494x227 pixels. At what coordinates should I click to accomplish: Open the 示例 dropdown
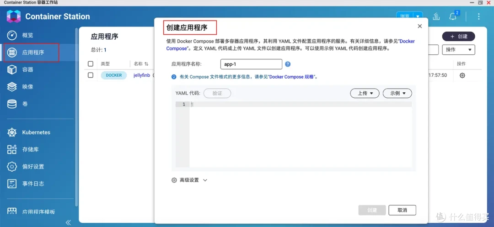(x=397, y=93)
